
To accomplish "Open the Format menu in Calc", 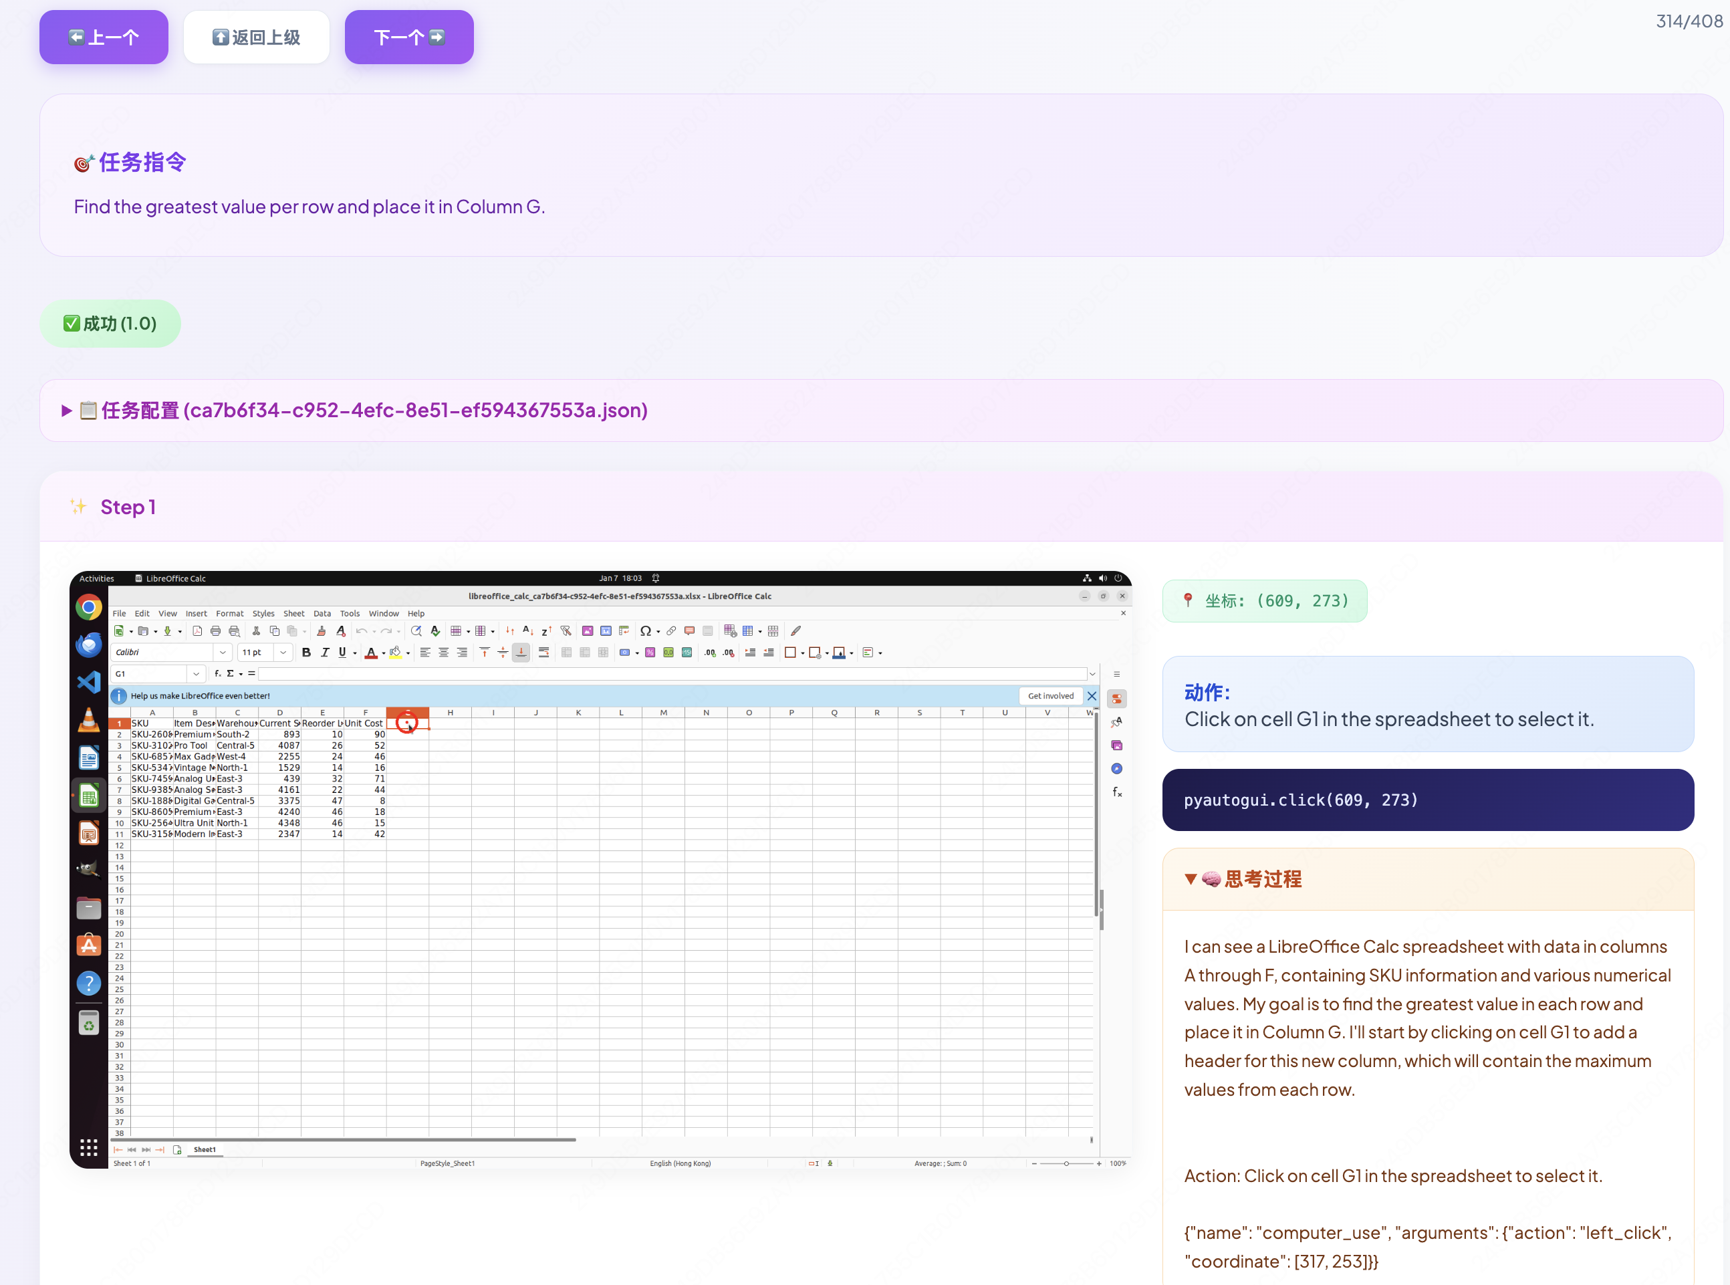I will (x=229, y=614).
